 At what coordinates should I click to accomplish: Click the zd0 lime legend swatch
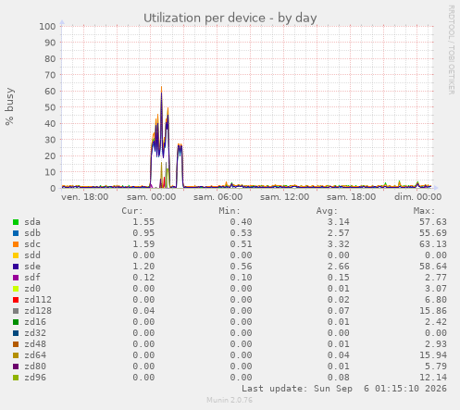pos(16,289)
